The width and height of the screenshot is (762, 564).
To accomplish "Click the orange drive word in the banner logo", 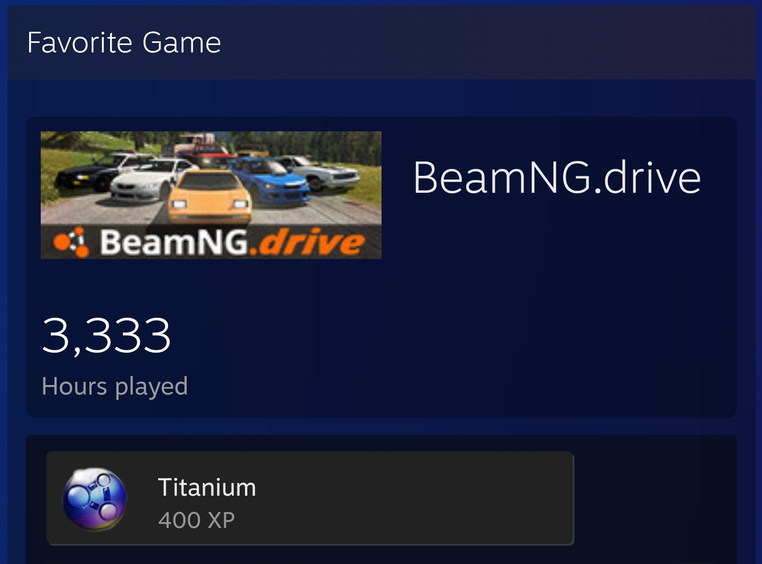I will (x=311, y=243).
